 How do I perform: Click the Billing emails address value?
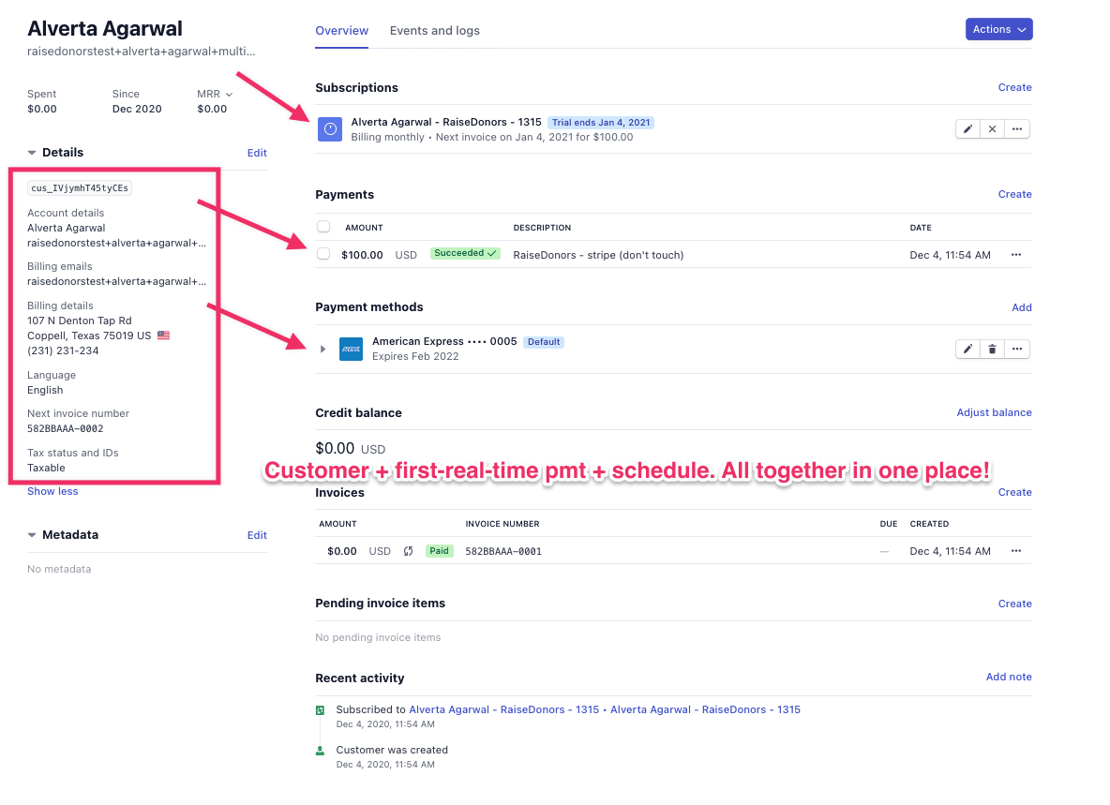[117, 281]
